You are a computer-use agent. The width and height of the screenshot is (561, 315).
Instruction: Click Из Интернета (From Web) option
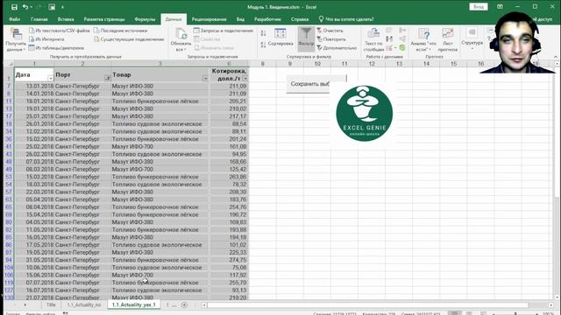coord(46,39)
